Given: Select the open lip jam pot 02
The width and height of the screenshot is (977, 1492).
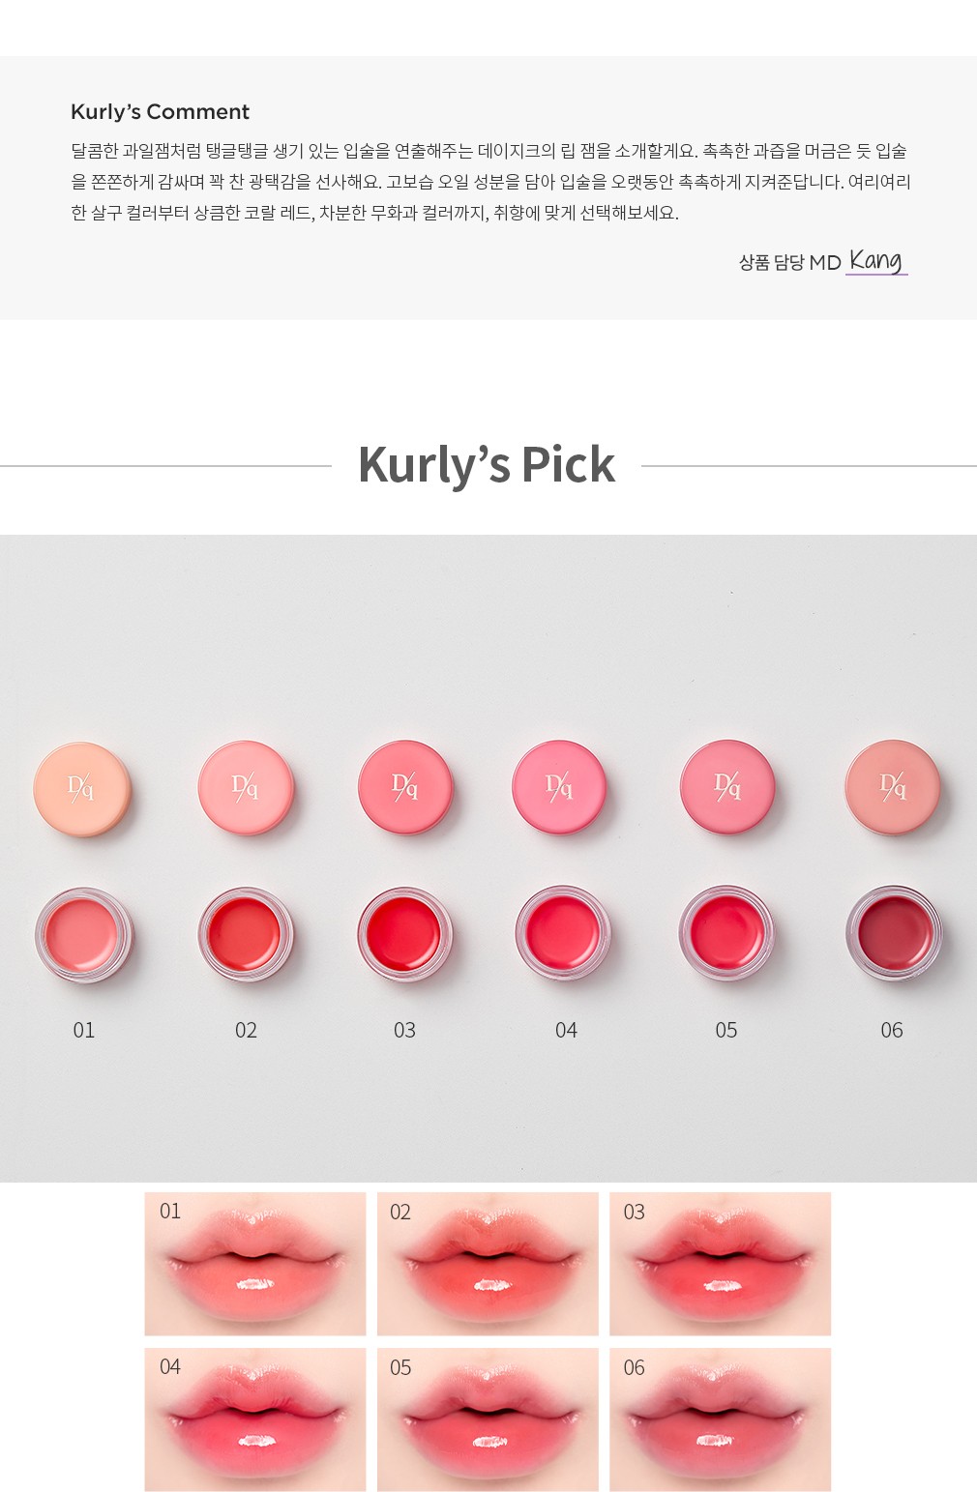Looking at the screenshot, I should coord(246,935).
